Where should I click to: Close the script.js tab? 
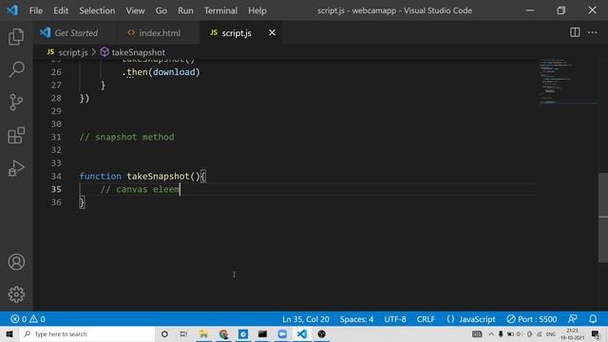click(x=273, y=33)
